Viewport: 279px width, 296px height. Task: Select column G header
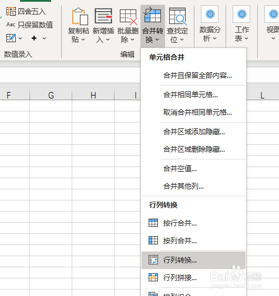click(51, 96)
